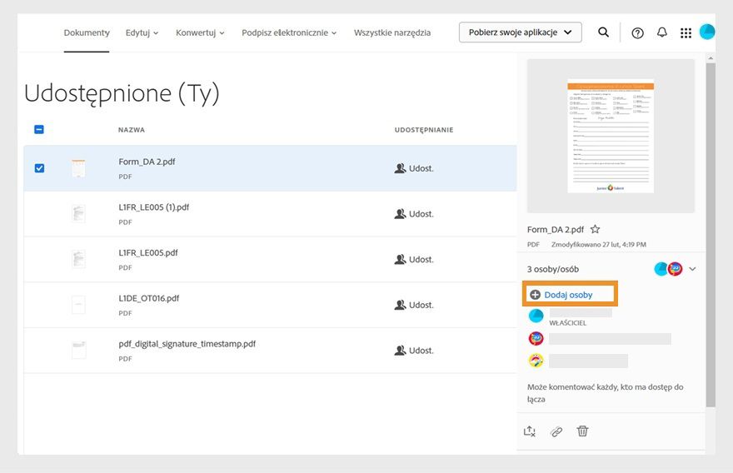Click the avatars cluster beside 3 osoby/osób
The height and width of the screenshot is (473, 733).
[x=668, y=269]
